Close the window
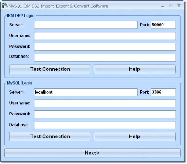 pos(179,6)
